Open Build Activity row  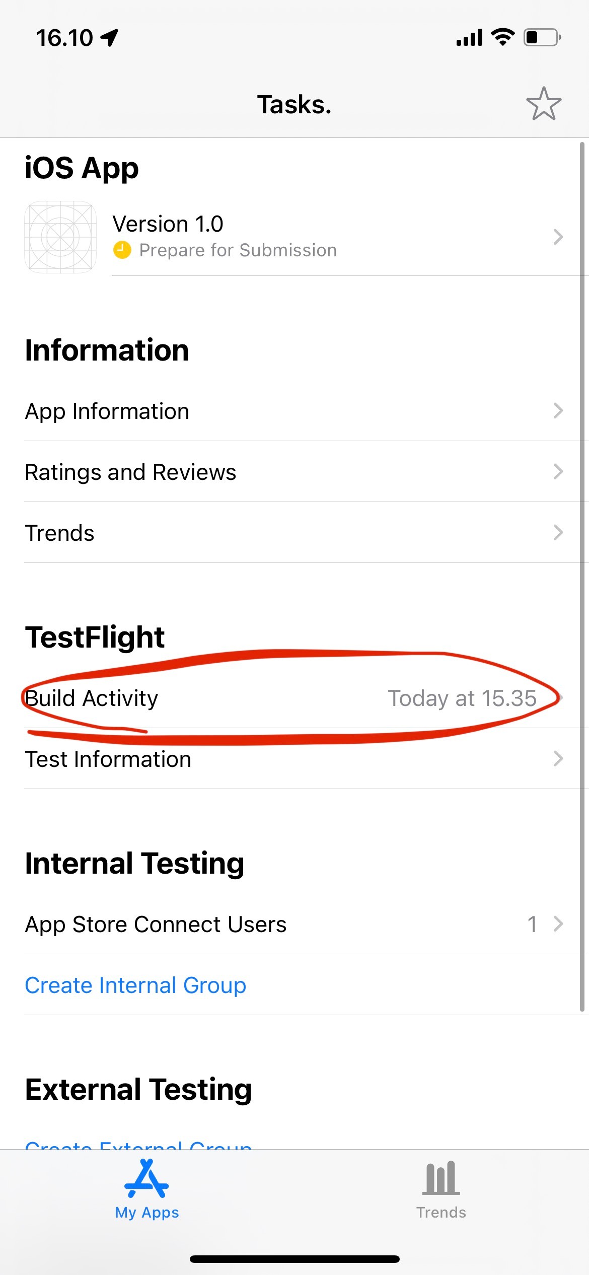click(292, 698)
